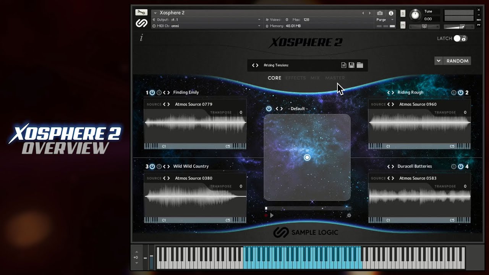Take an instrument snapshot with the camera icon
Viewport: 489px width, 275px height.
380,13
